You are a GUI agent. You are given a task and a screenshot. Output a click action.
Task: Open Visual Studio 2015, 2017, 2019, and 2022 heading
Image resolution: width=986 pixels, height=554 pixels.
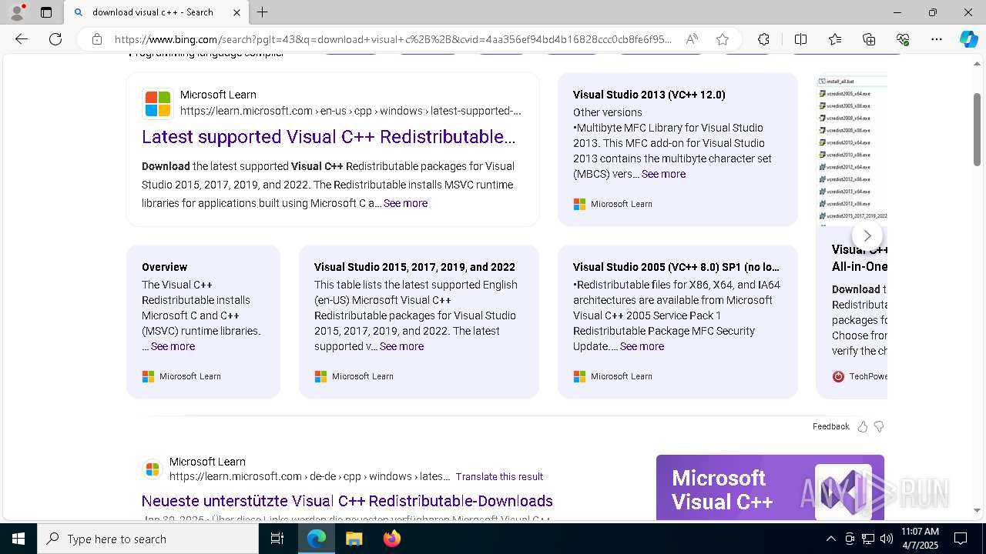pyautogui.click(x=414, y=267)
